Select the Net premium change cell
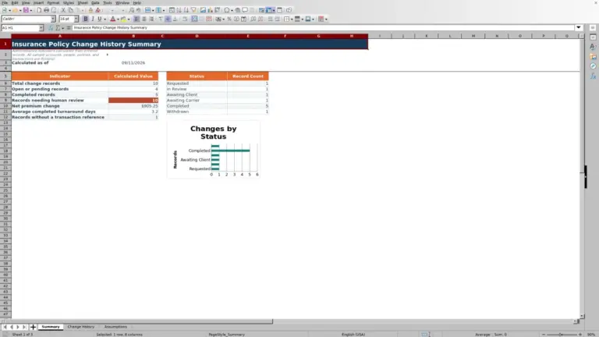The image size is (599, 337). click(x=59, y=106)
